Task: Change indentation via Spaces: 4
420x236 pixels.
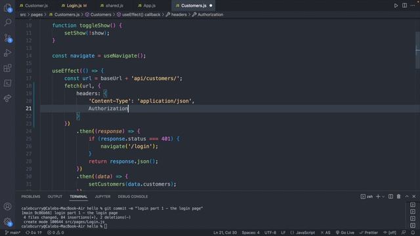Action: coord(251,233)
